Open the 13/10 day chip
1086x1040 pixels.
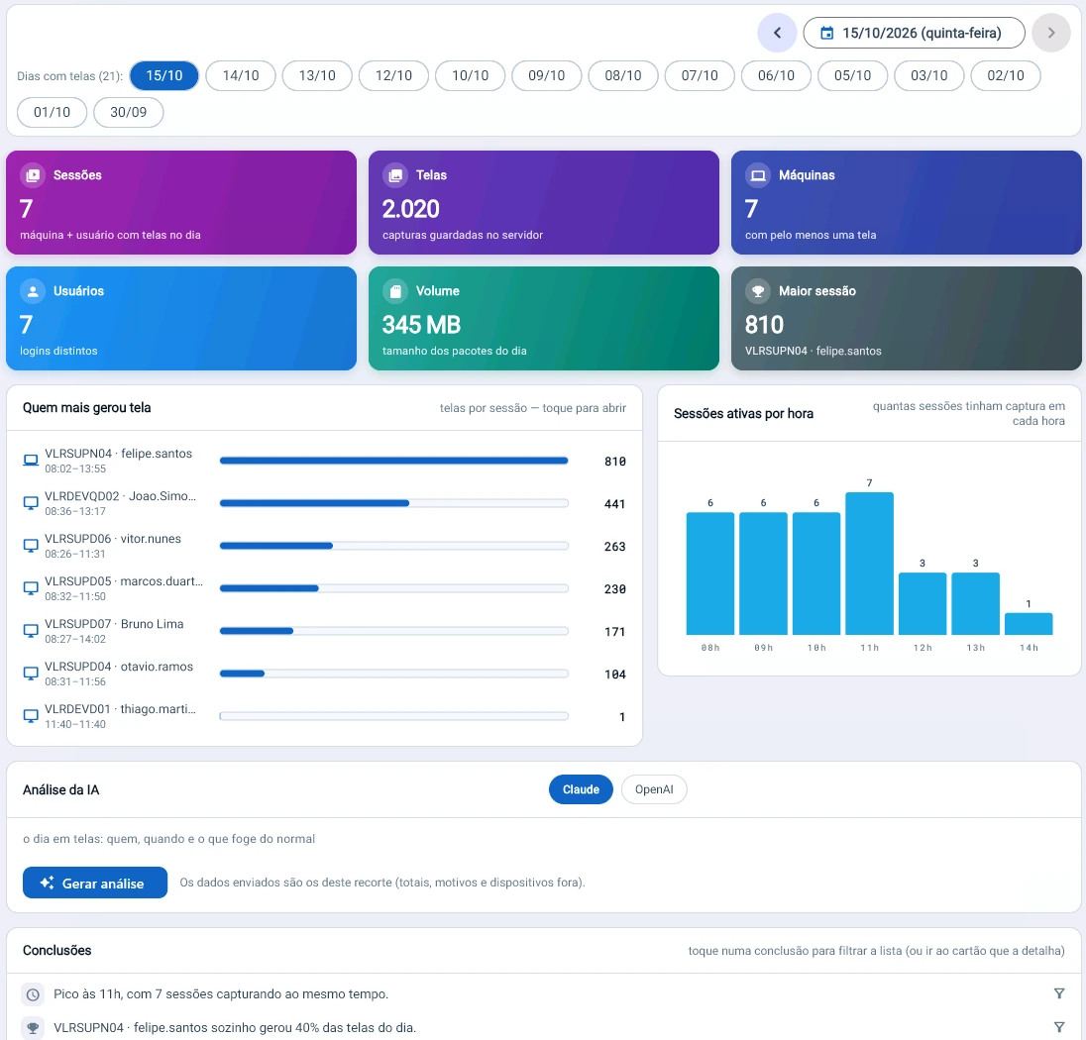tap(317, 75)
